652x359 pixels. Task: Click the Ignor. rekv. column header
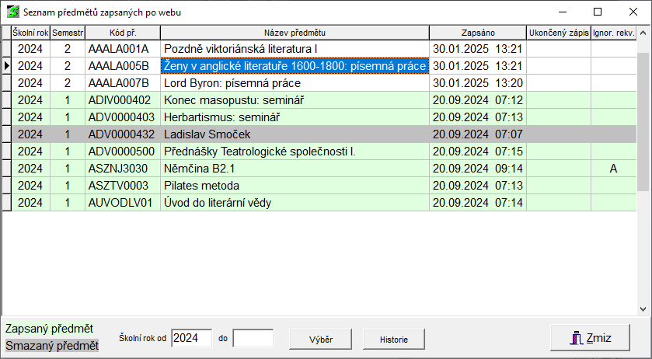click(613, 32)
